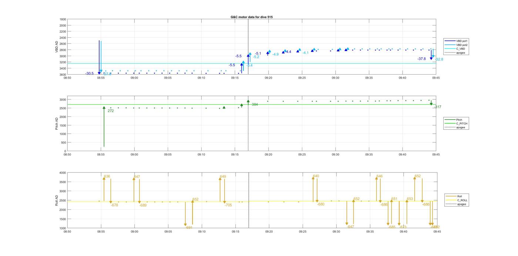Click the '4.4' VBD data label
This screenshot has height=256, width=518.
click(x=289, y=52)
